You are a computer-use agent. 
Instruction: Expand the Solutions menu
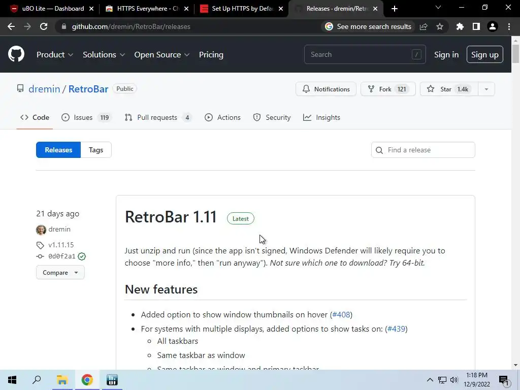pyautogui.click(x=104, y=55)
